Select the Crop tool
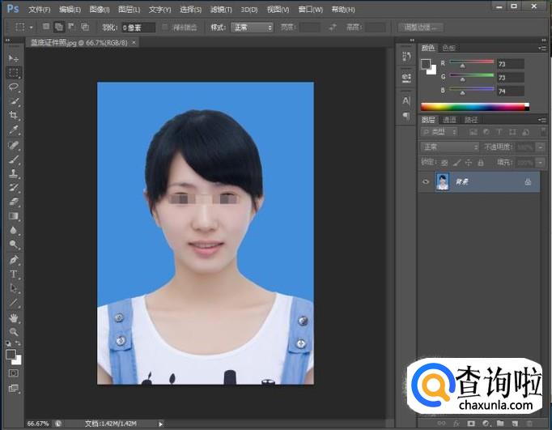The width and height of the screenshot is (552, 430). pos(14,115)
